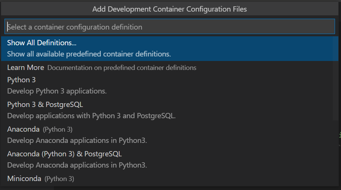The image size is (341, 190).
Task: Click the word PostgreSQL in the Python 3 & PostgreSQL title
Action: click(64, 105)
